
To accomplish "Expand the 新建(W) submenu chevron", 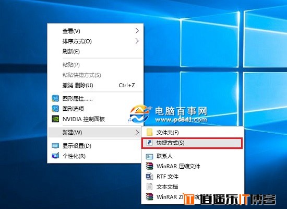I will [137, 132].
